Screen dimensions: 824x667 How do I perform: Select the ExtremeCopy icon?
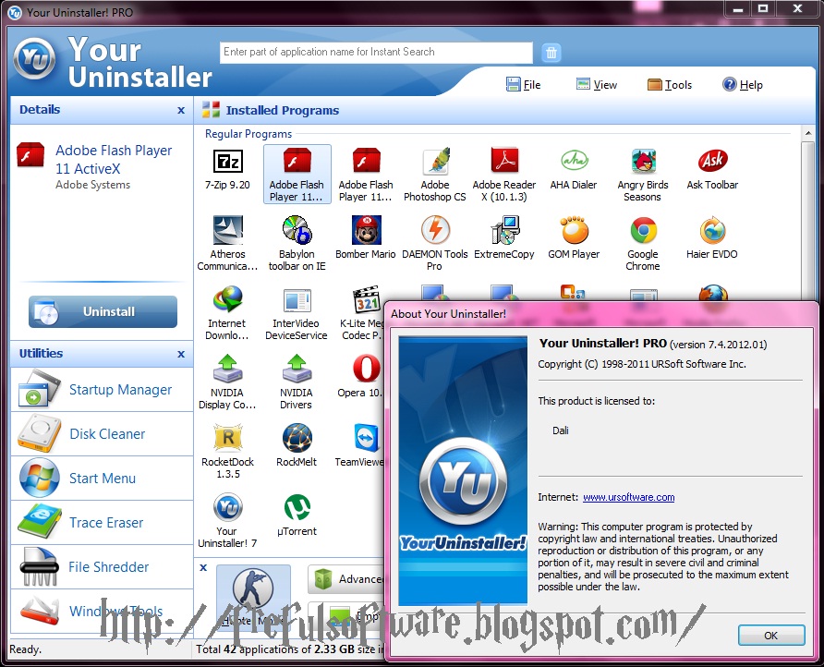pos(504,230)
